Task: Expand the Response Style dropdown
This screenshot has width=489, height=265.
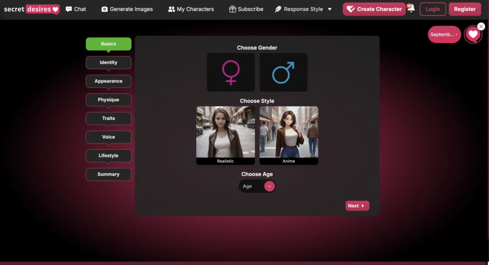Action: pos(303,9)
